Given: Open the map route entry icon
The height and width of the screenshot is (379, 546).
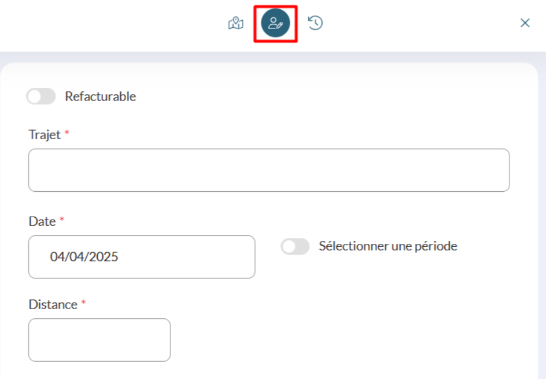Looking at the screenshot, I should click(236, 23).
